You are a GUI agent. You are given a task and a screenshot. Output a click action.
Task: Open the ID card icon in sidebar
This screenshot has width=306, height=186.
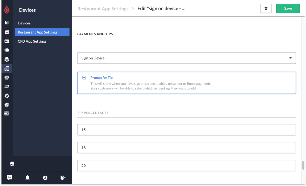(x=7, y=41)
